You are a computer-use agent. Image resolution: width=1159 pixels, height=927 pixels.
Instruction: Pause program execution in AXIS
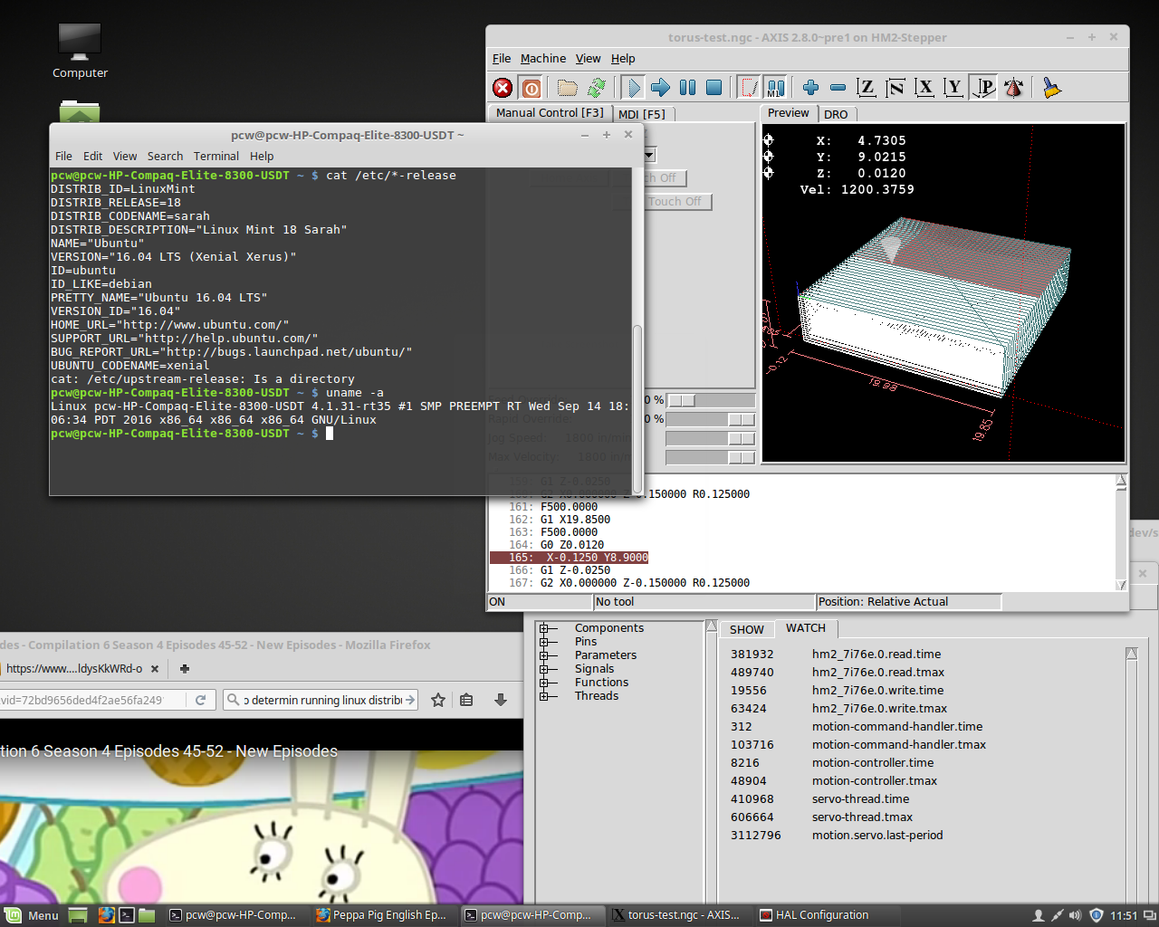point(688,88)
